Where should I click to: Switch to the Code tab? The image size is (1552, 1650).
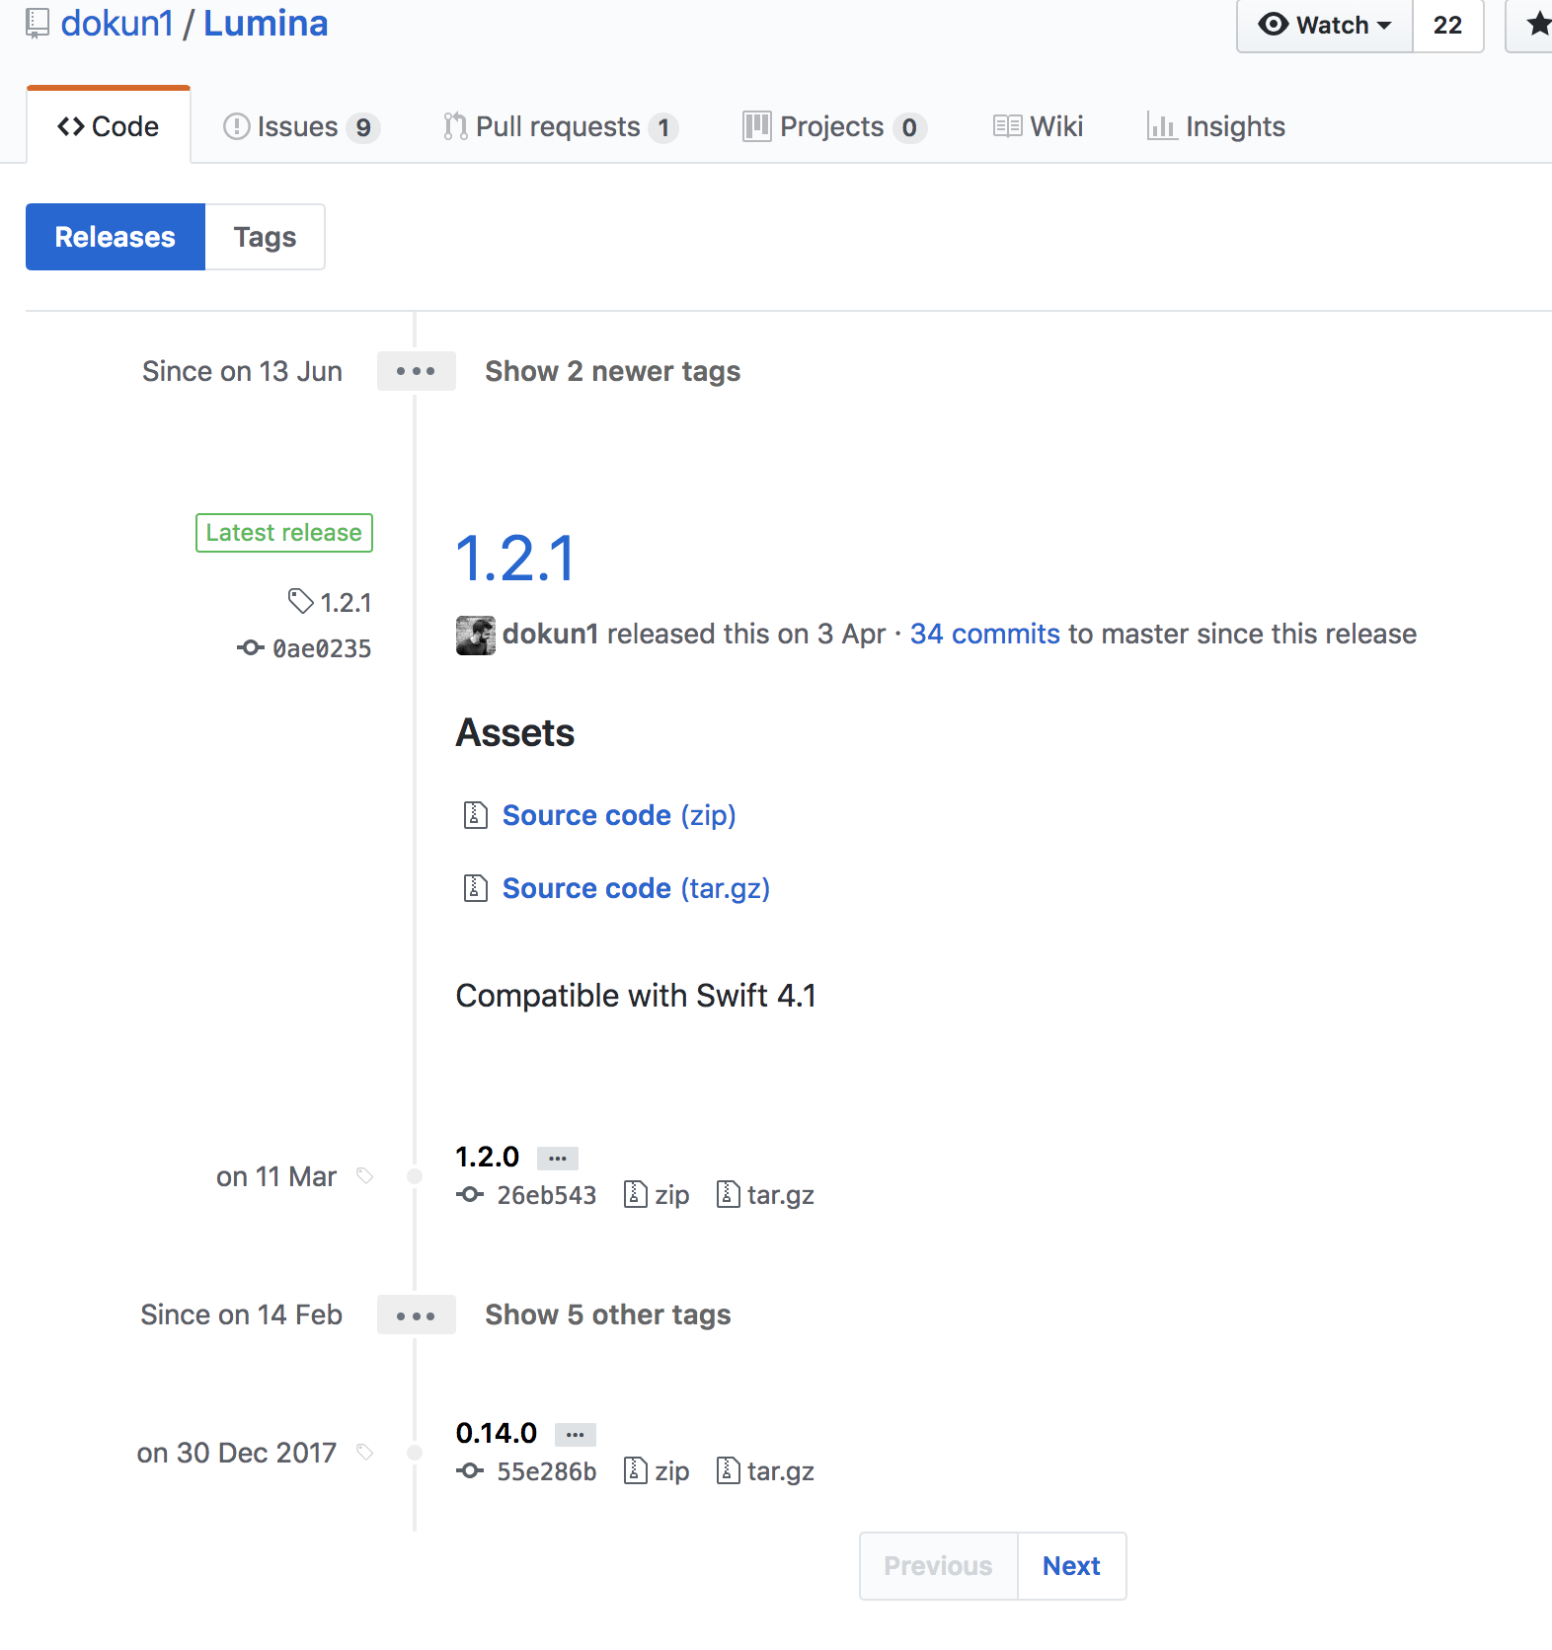coord(109,126)
